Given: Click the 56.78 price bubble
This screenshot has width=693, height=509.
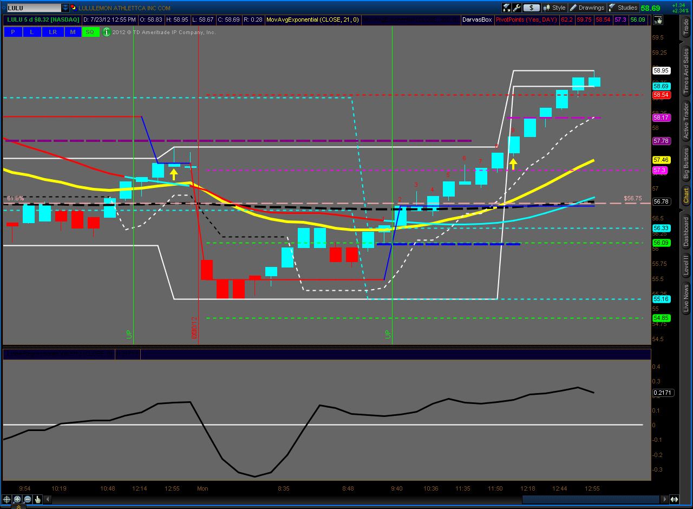Looking at the screenshot, I should pos(661,201).
